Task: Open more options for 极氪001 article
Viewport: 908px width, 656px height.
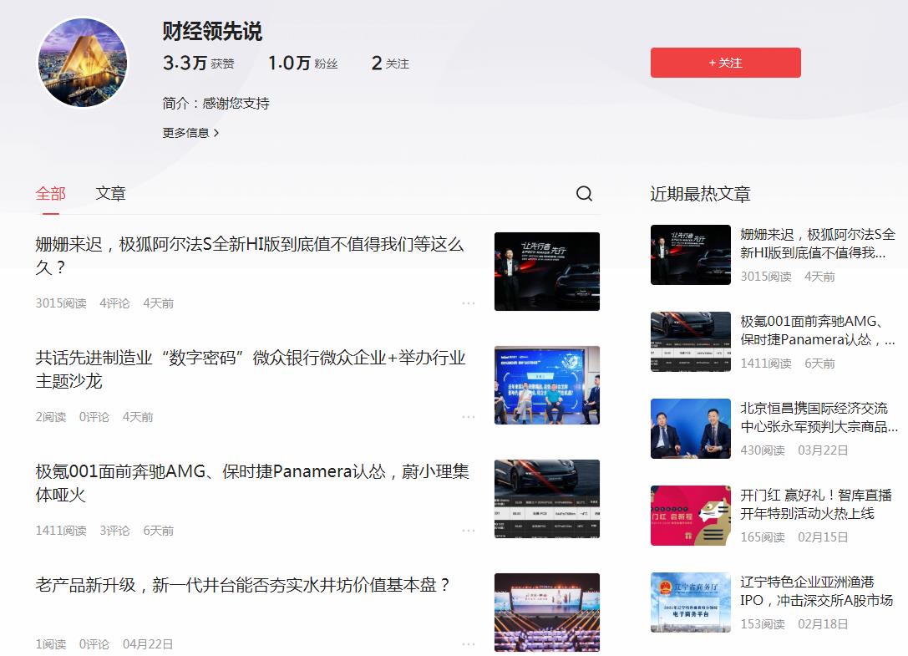Action: [x=469, y=531]
